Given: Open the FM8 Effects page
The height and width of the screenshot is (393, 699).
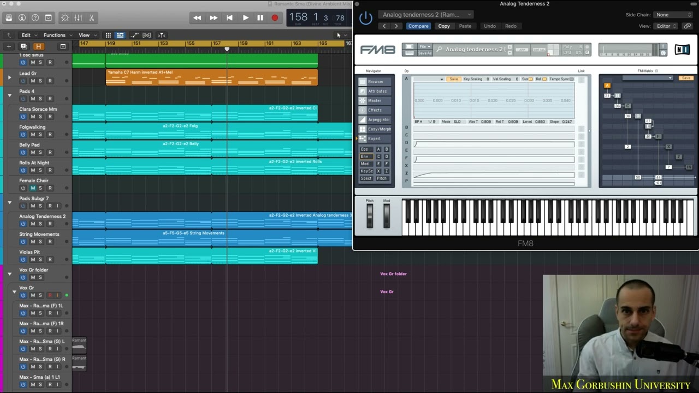Looking at the screenshot, I should [375, 110].
